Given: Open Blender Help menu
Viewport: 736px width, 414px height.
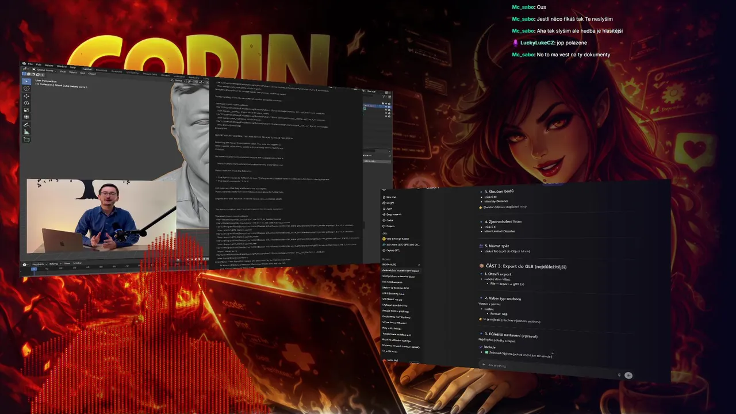Looking at the screenshot, I should (73, 67).
